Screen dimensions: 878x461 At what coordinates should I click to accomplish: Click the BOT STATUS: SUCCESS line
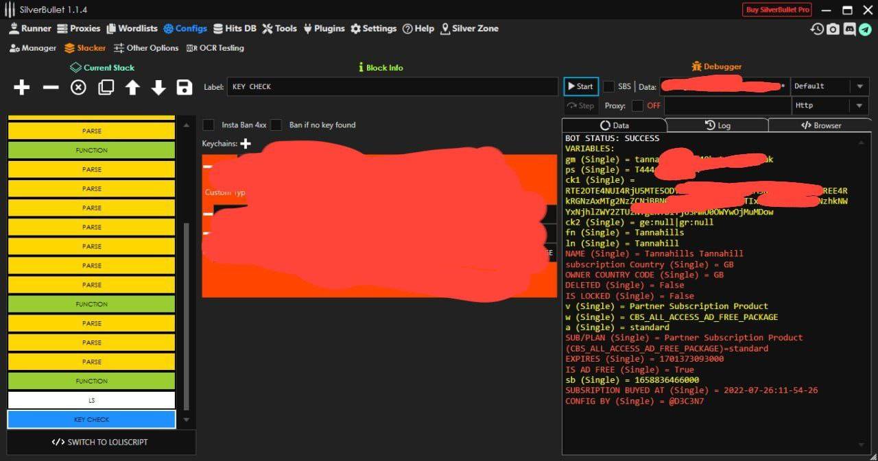coord(613,138)
